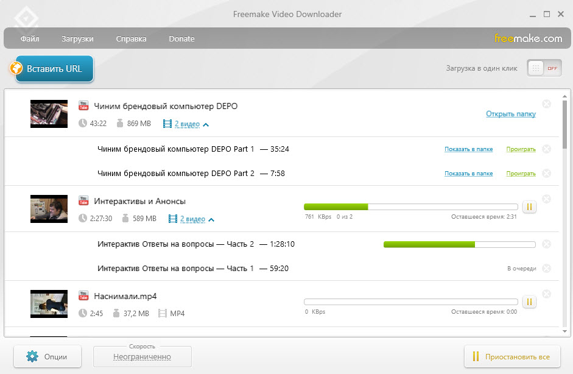
Task: Click the 761 KBps speed text
Action: [318, 216]
